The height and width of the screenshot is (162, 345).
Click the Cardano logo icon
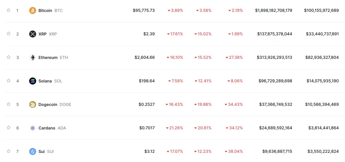coord(33,128)
